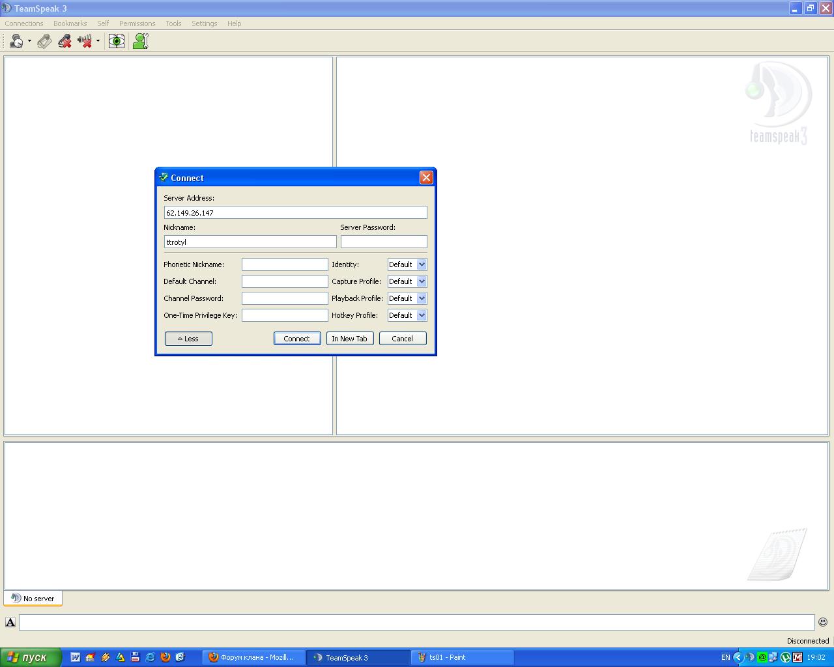
Task: Click the Cancel button
Action: (x=403, y=339)
